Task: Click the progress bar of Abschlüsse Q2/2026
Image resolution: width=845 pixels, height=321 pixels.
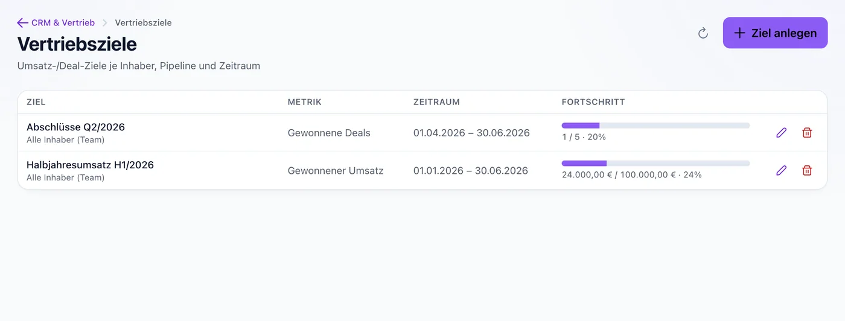Action: (655, 126)
